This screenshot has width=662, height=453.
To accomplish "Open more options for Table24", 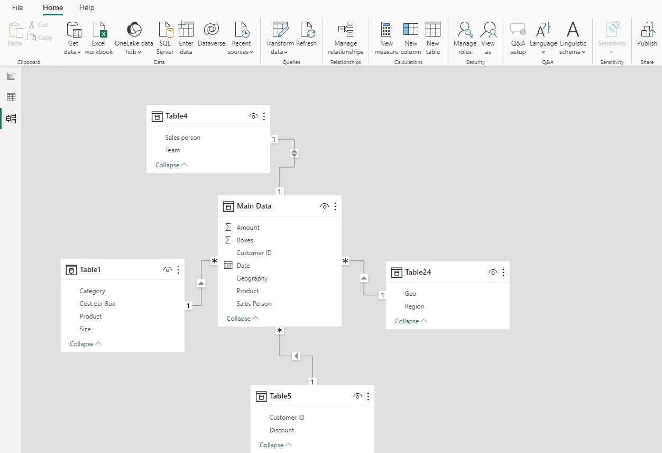I will [503, 272].
